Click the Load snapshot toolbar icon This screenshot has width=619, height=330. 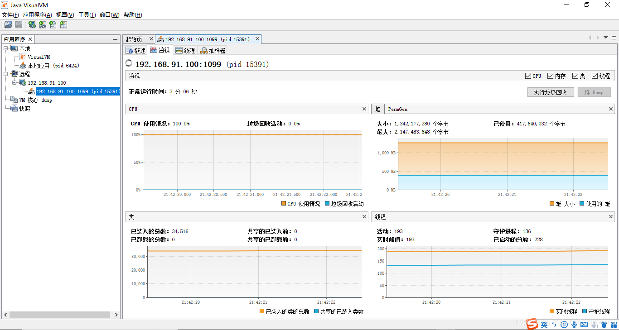tap(8, 25)
